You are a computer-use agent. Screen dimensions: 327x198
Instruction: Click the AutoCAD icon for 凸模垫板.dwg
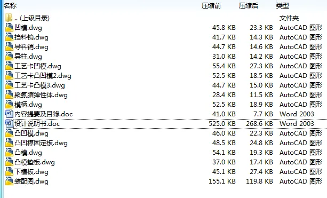point(9,162)
